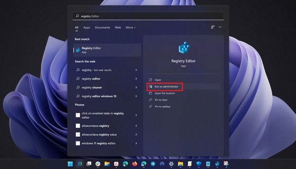Expand registry cleaner web result arrow

click(136, 87)
